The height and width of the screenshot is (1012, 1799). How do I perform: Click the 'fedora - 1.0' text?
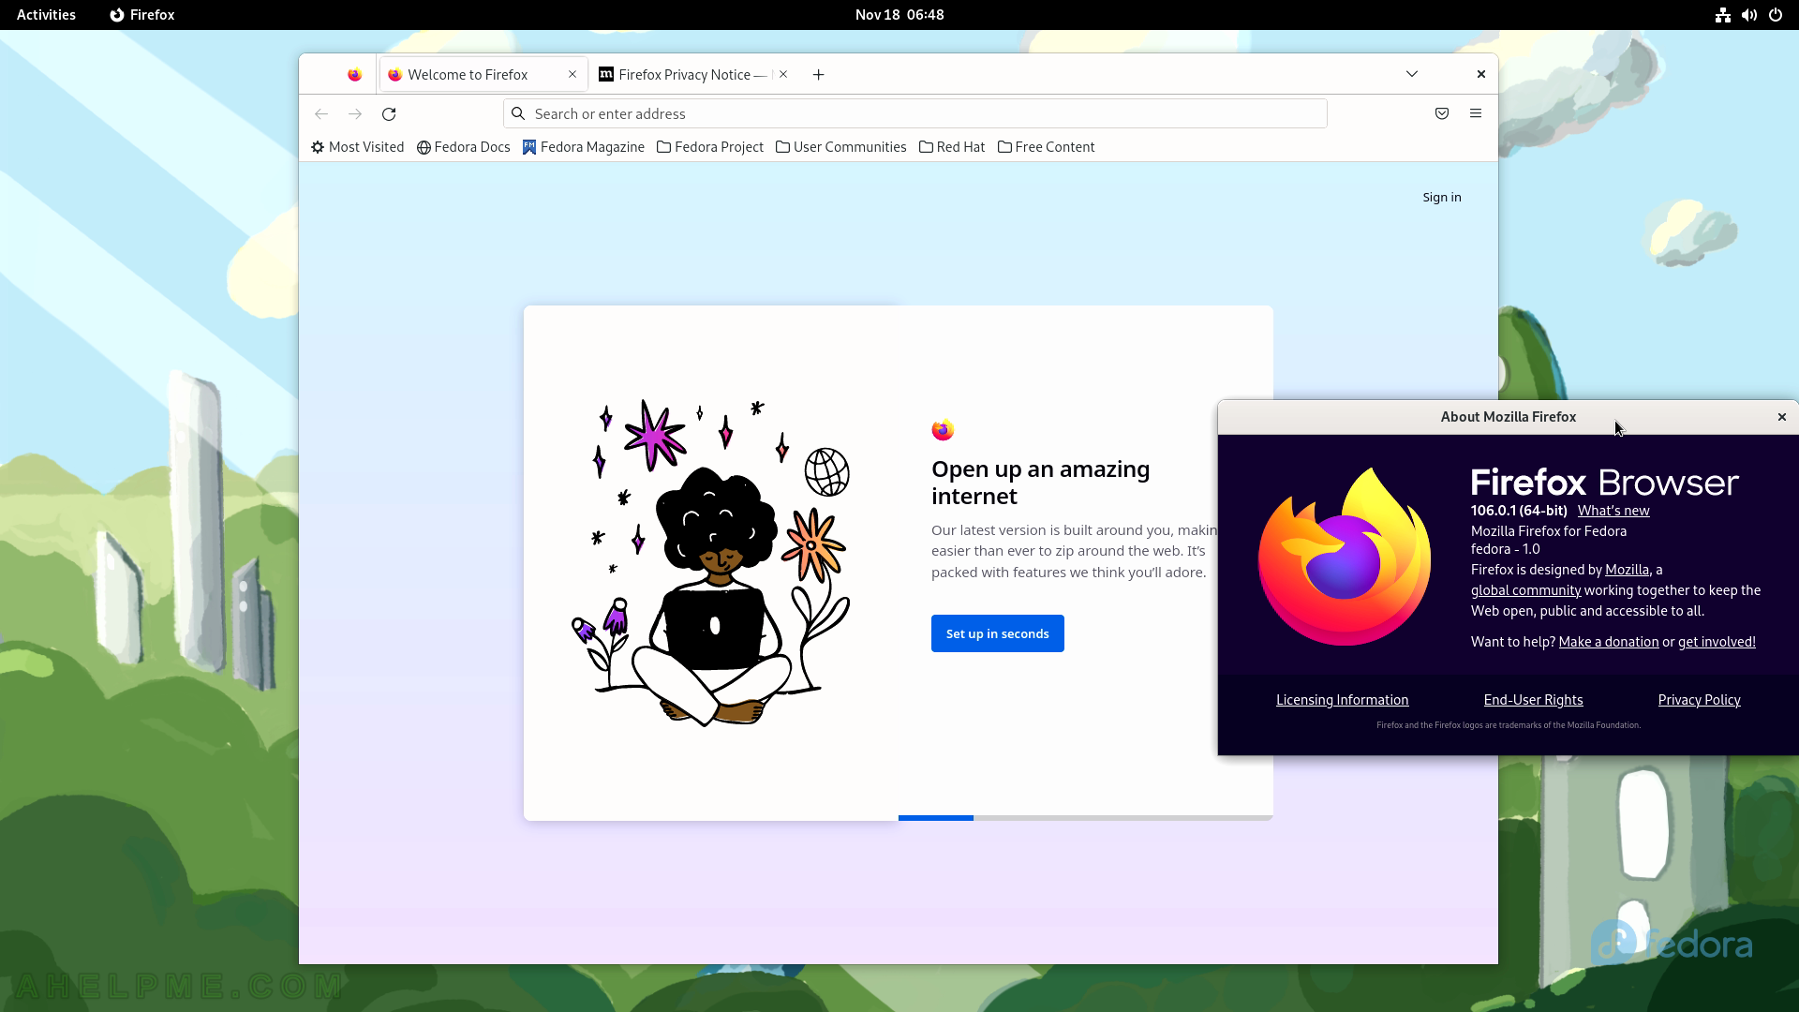tap(1506, 549)
